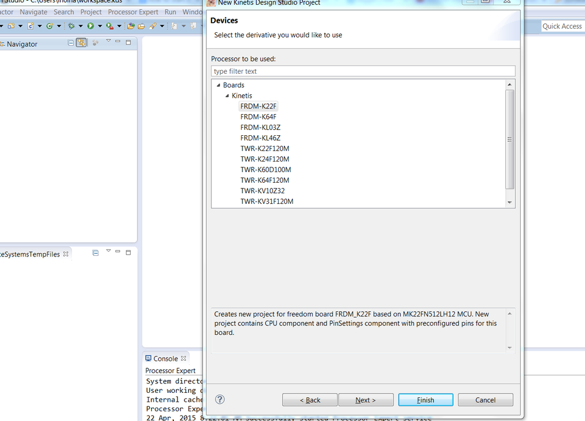585x421 pixels.
Task: Click the device list scrollbar thumb
Action: tap(509, 139)
